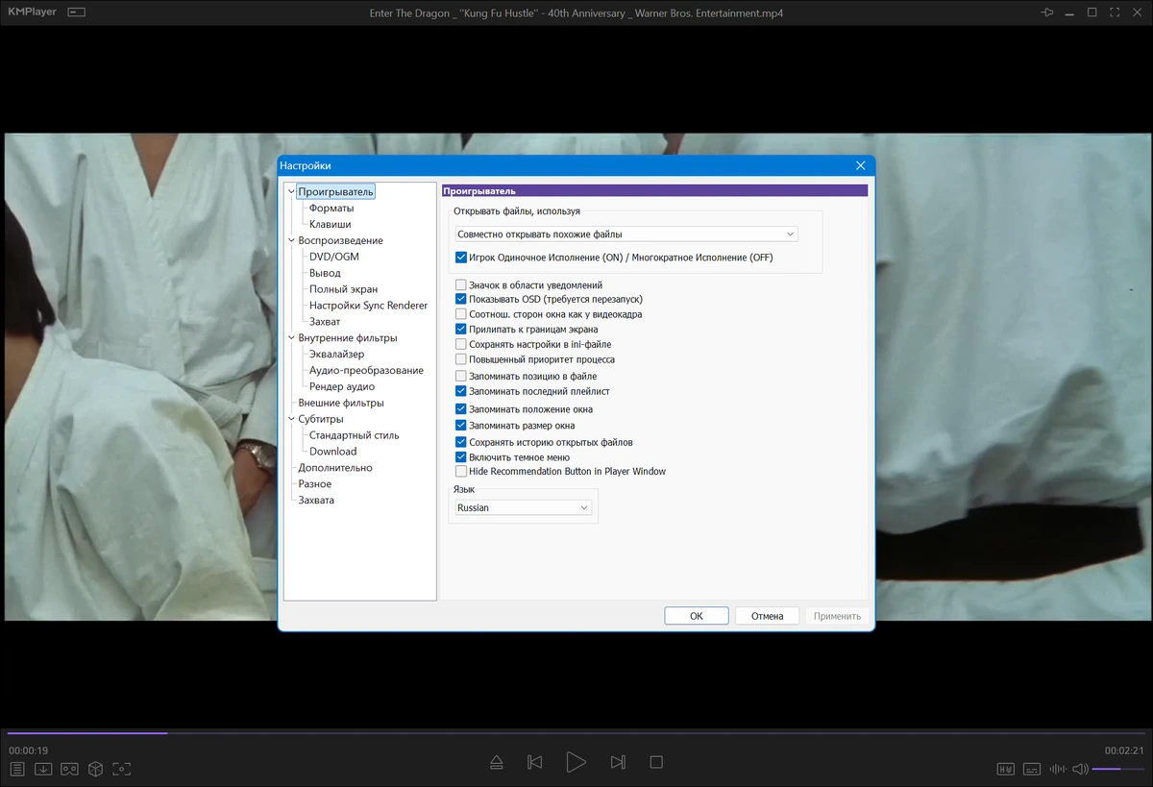Toggle the 'Игрок Одиночное Исполнение' checkbox
Screen dimensions: 1153x787
pyautogui.click(x=461, y=258)
